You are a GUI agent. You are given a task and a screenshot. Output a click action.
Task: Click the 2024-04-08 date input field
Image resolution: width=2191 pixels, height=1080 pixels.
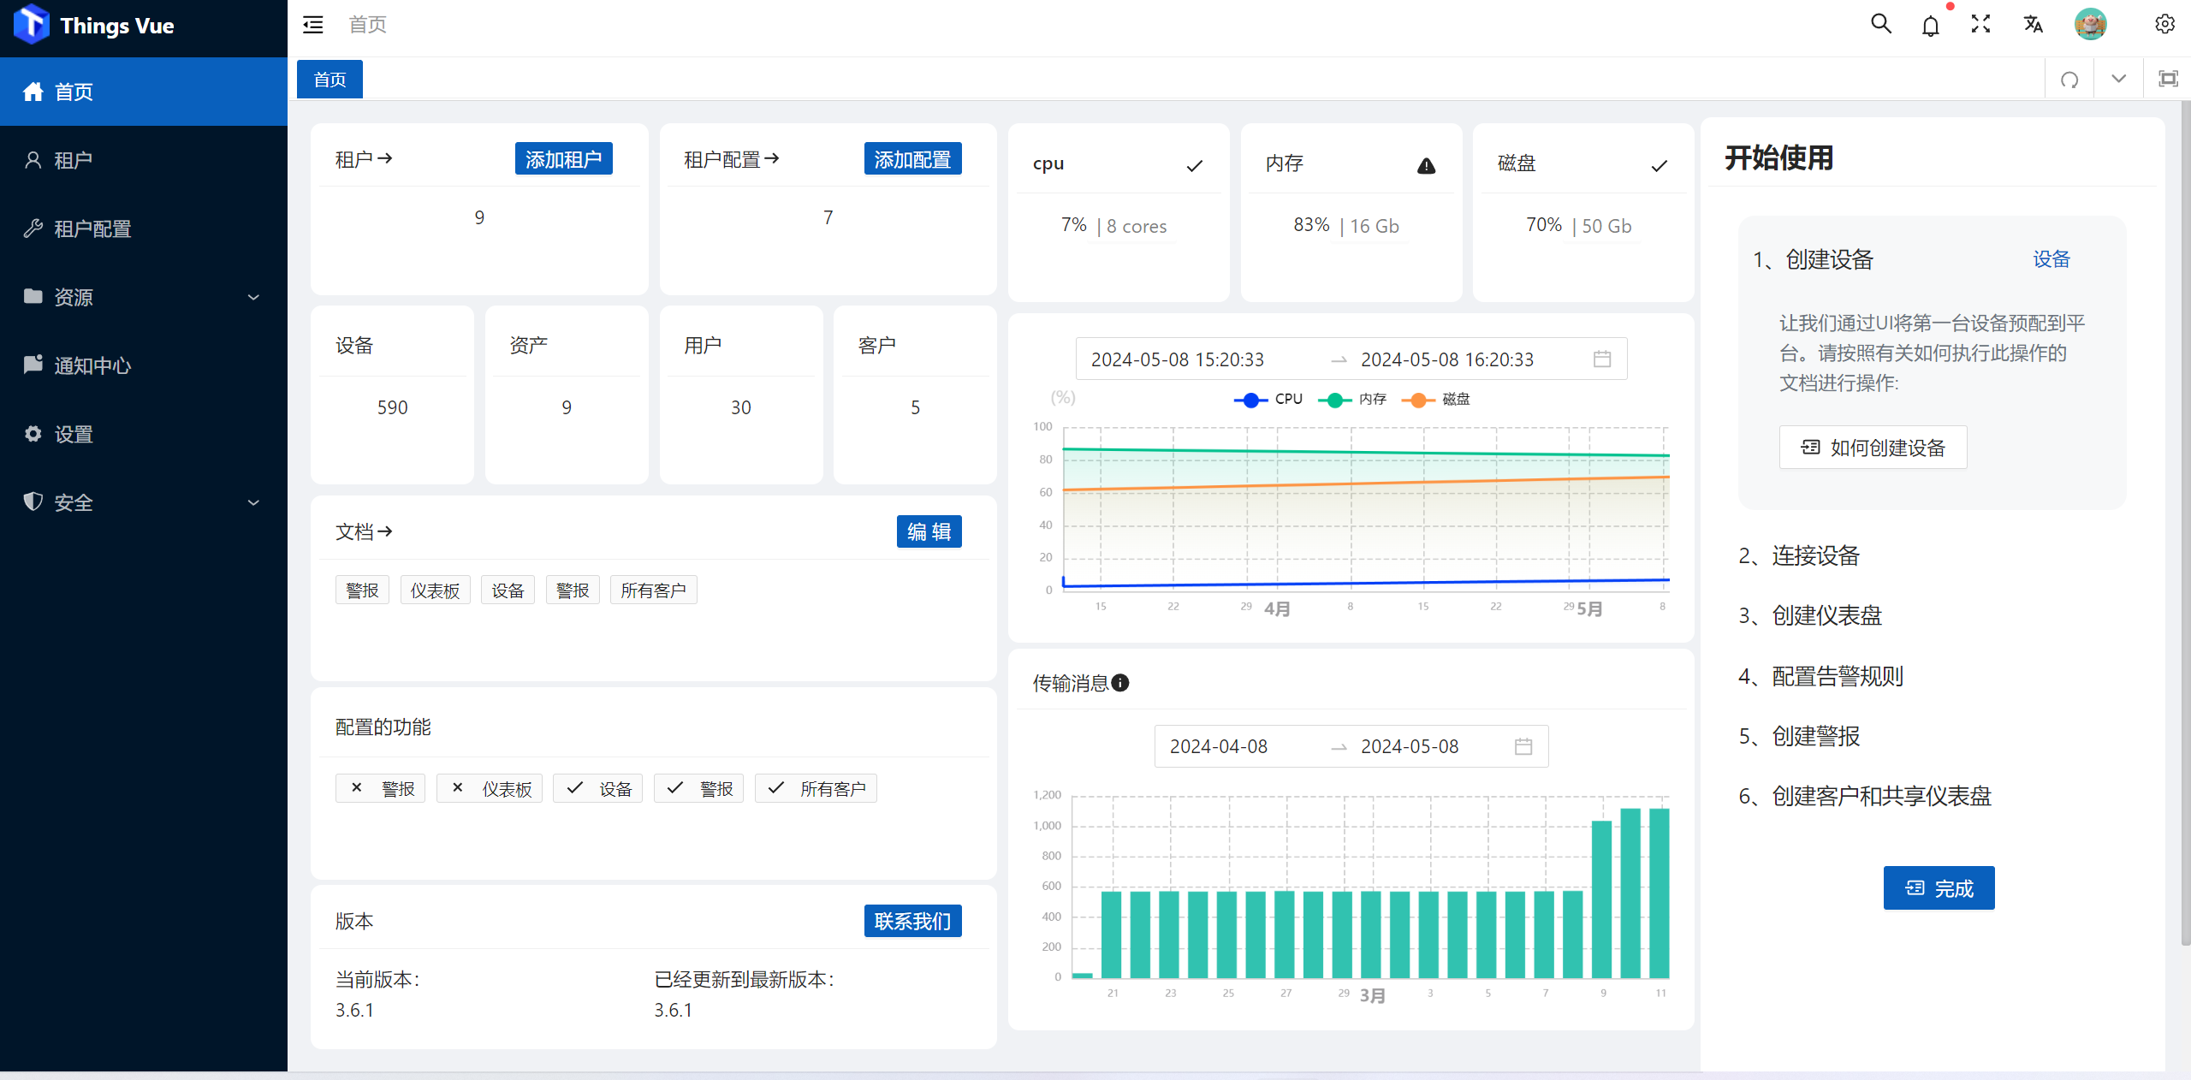click(1220, 746)
